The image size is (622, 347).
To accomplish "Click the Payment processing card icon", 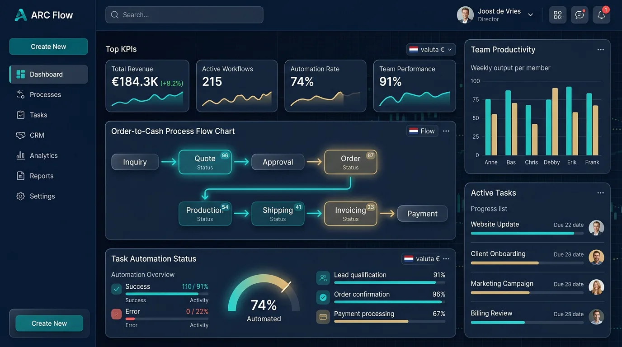I will click(x=323, y=317).
